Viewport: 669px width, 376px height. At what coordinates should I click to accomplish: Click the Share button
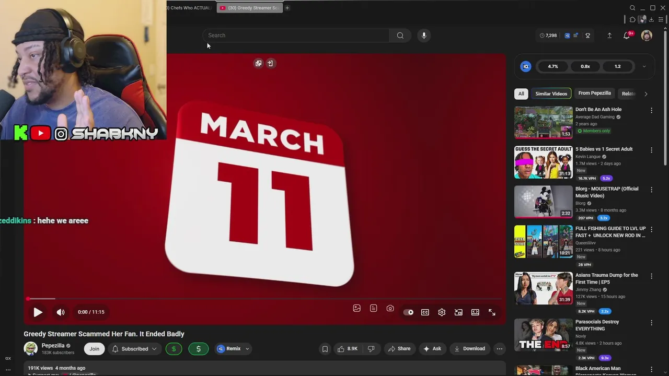point(399,349)
